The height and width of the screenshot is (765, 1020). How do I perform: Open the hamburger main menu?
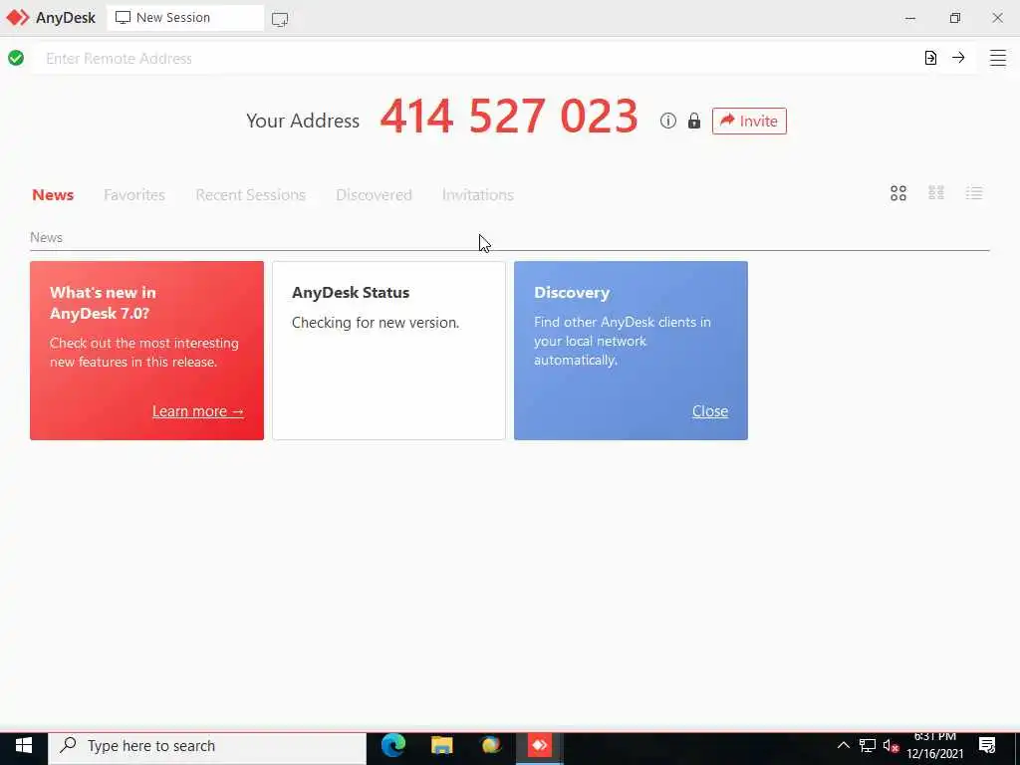pyautogui.click(x=998, y=58)
